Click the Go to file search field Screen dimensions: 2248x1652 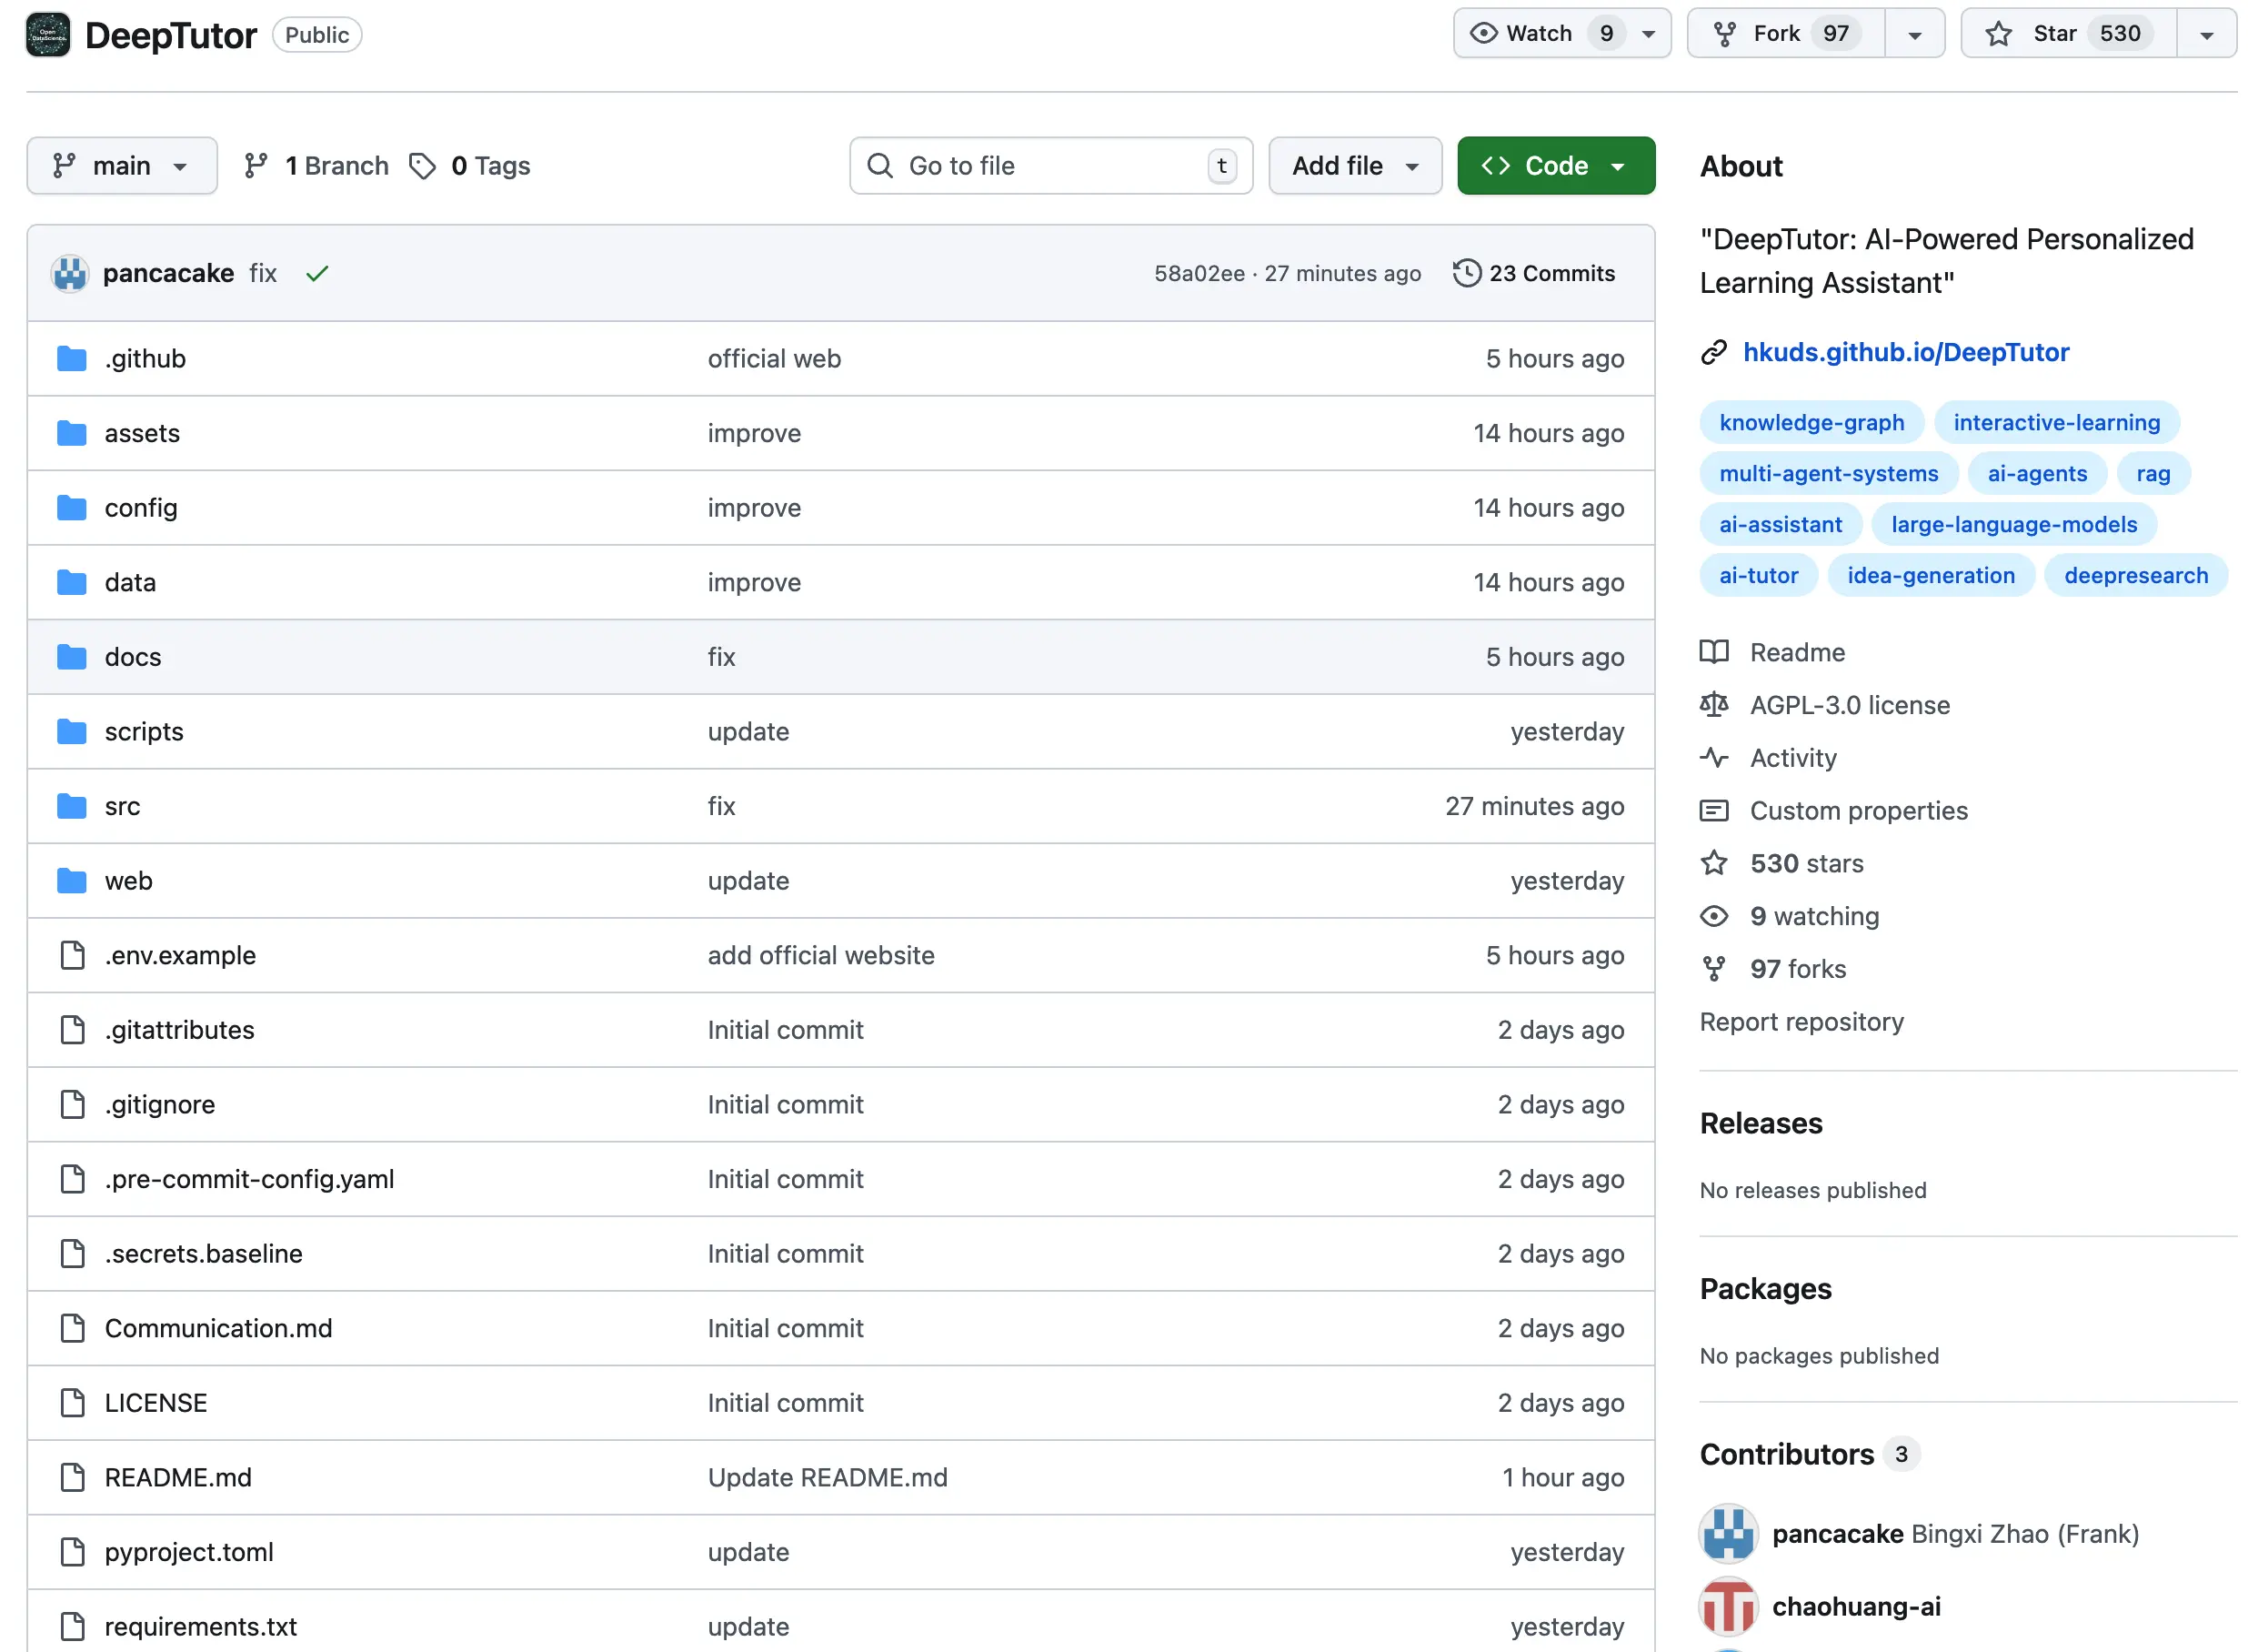pyautogui.click(x=1049, y=166)
